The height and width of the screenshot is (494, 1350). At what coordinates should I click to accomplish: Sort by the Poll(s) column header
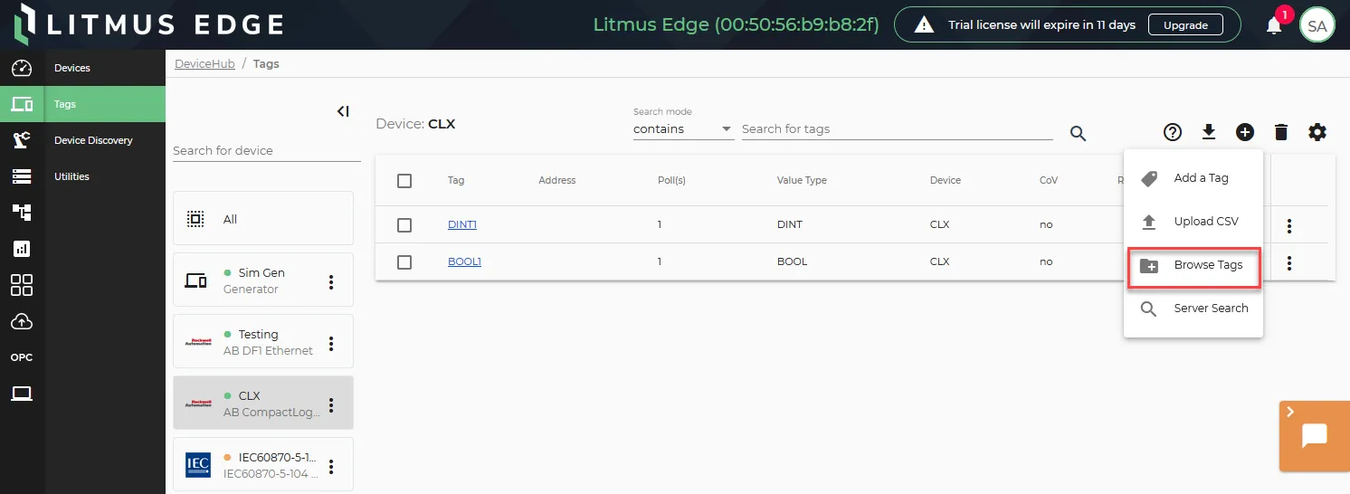click(671, 180)
